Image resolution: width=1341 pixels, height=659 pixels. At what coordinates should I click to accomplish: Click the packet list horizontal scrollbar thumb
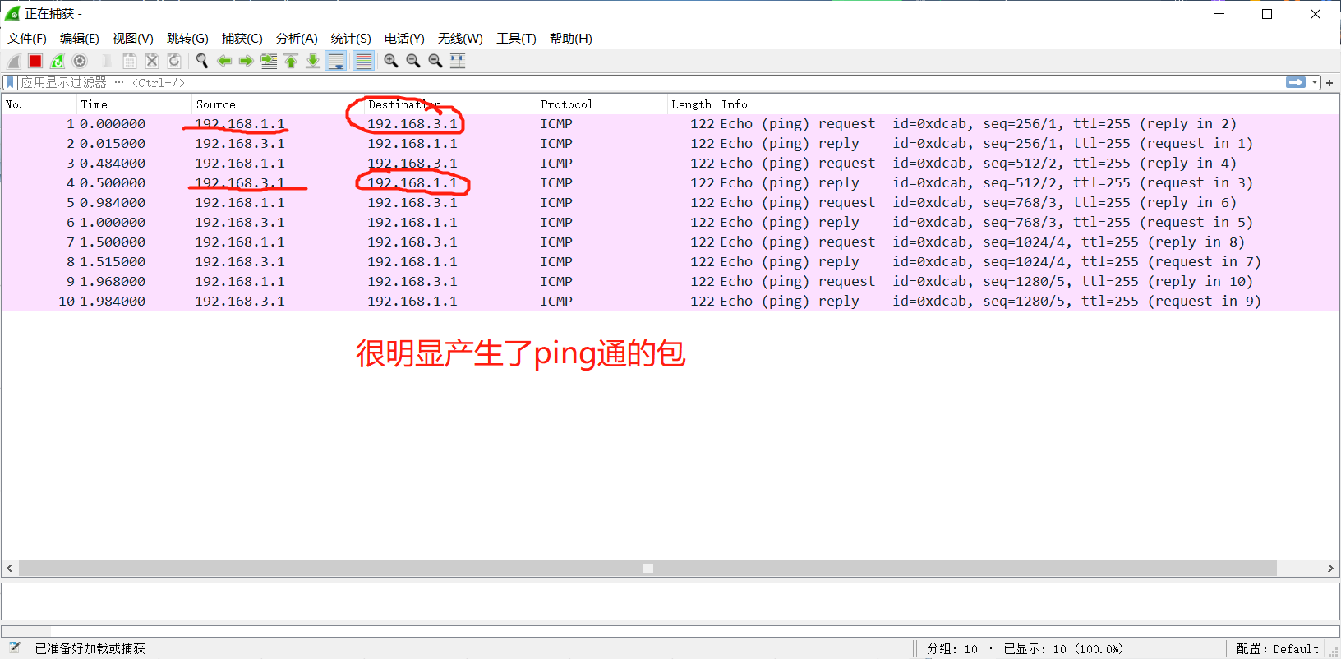(647, 569)
